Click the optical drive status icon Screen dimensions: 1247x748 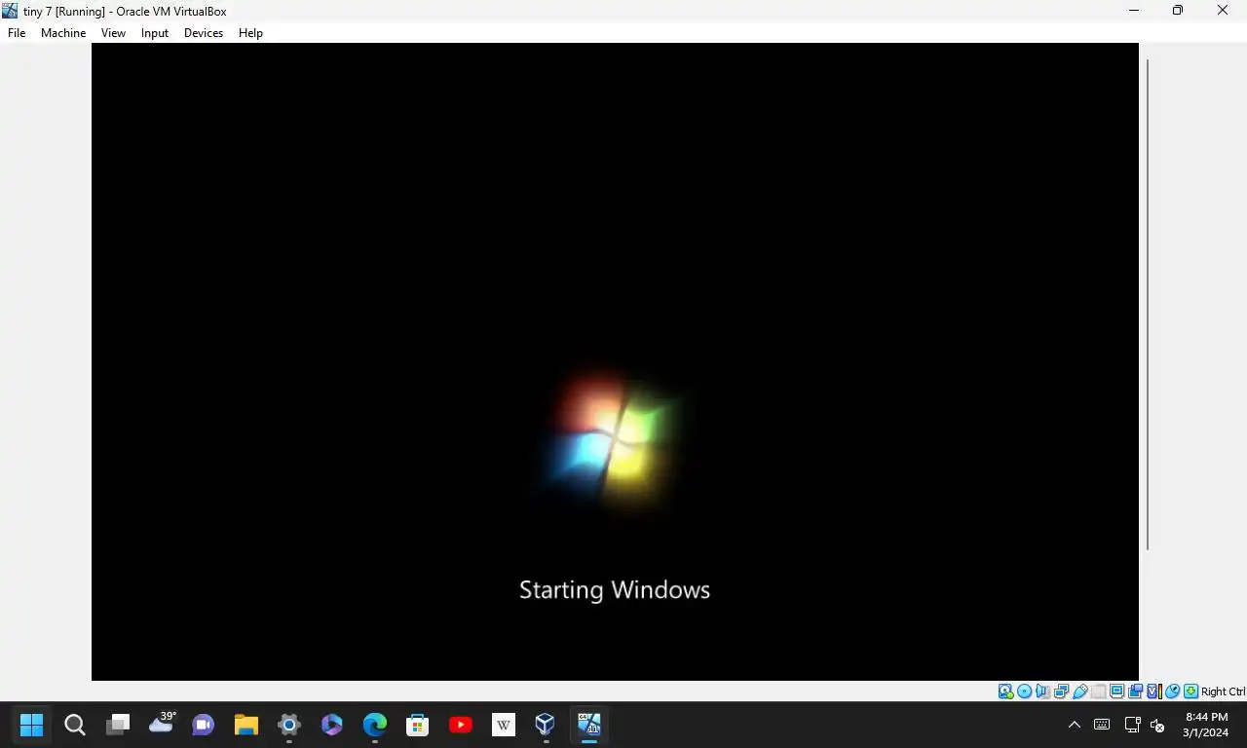click(x=1024, y=692)
